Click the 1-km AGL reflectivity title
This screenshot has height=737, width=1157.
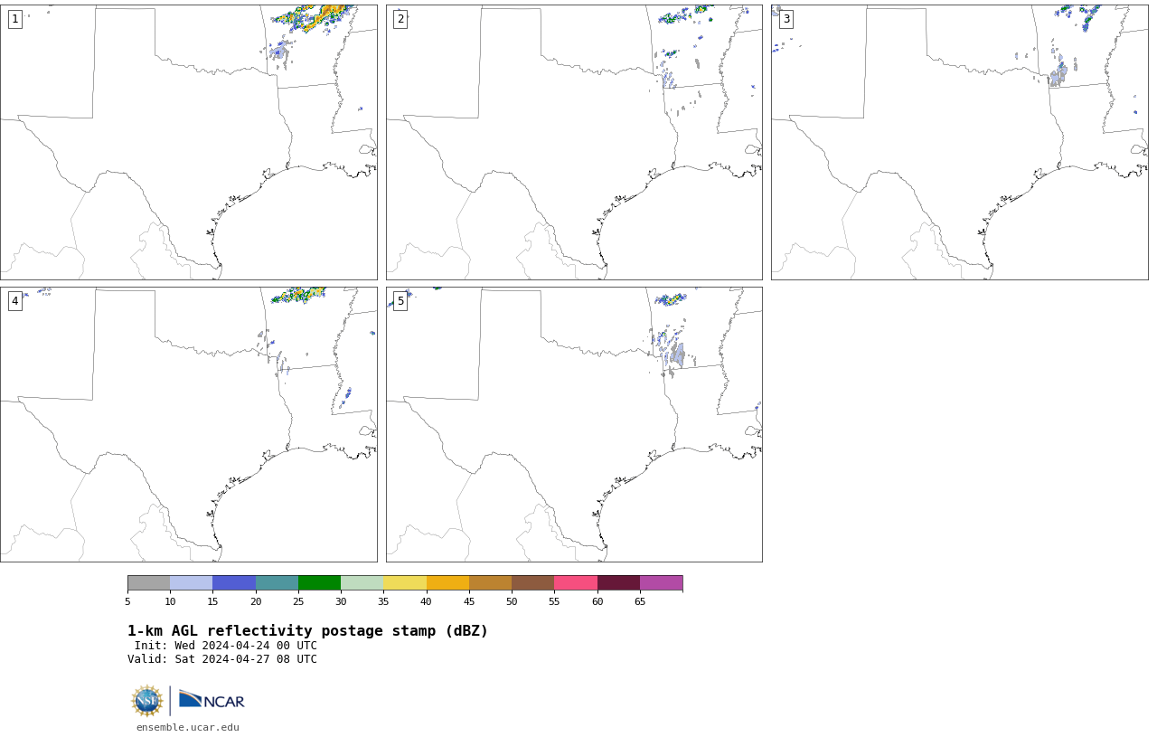(307, 631)
